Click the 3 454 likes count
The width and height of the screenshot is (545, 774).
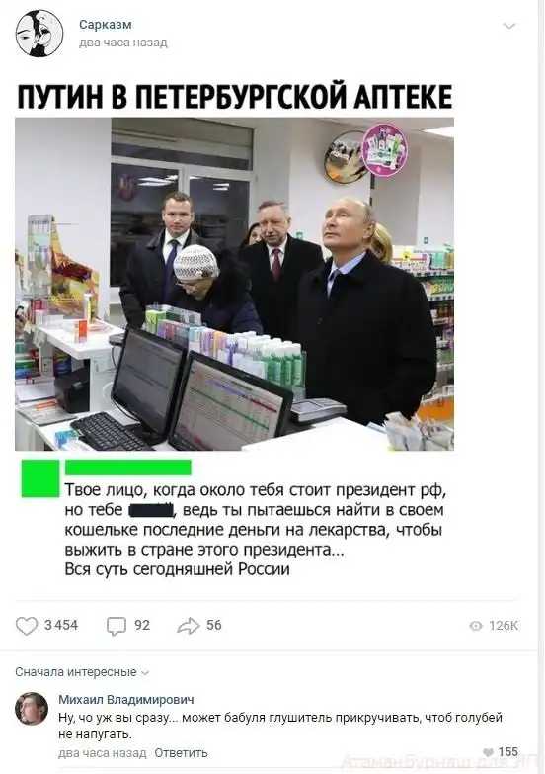(61, 625)
